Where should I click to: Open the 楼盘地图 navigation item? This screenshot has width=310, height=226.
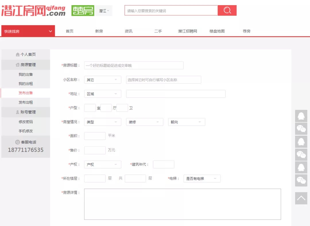(217, 31)
